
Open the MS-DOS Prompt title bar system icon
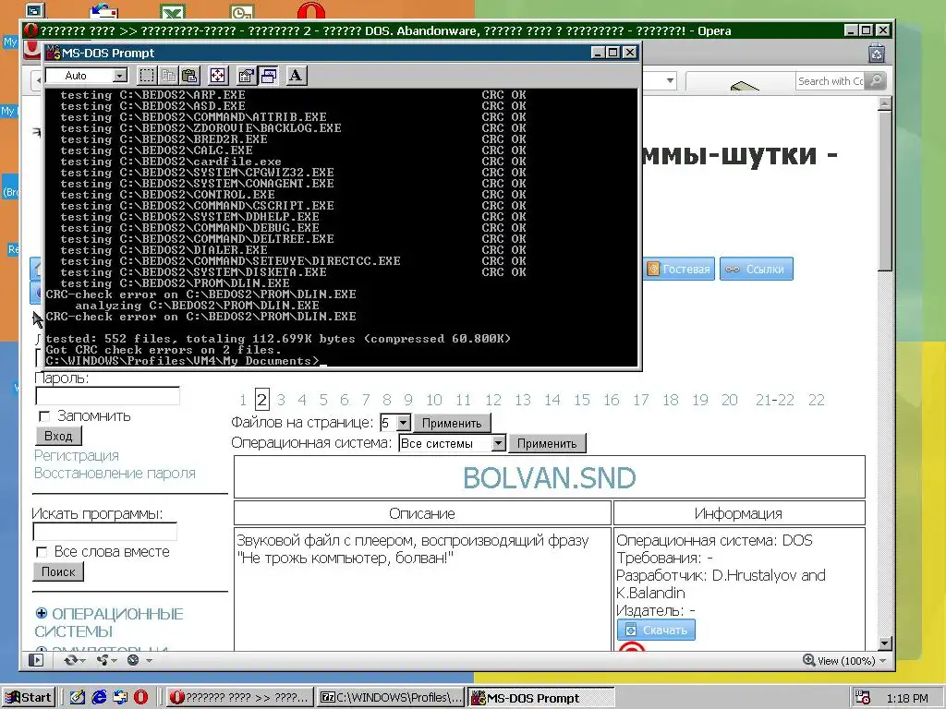[x=54, y=53]
